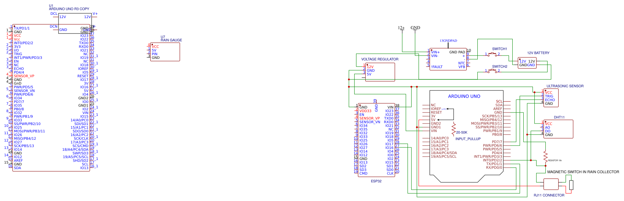Click the DHT11 label

click(559, 118)
